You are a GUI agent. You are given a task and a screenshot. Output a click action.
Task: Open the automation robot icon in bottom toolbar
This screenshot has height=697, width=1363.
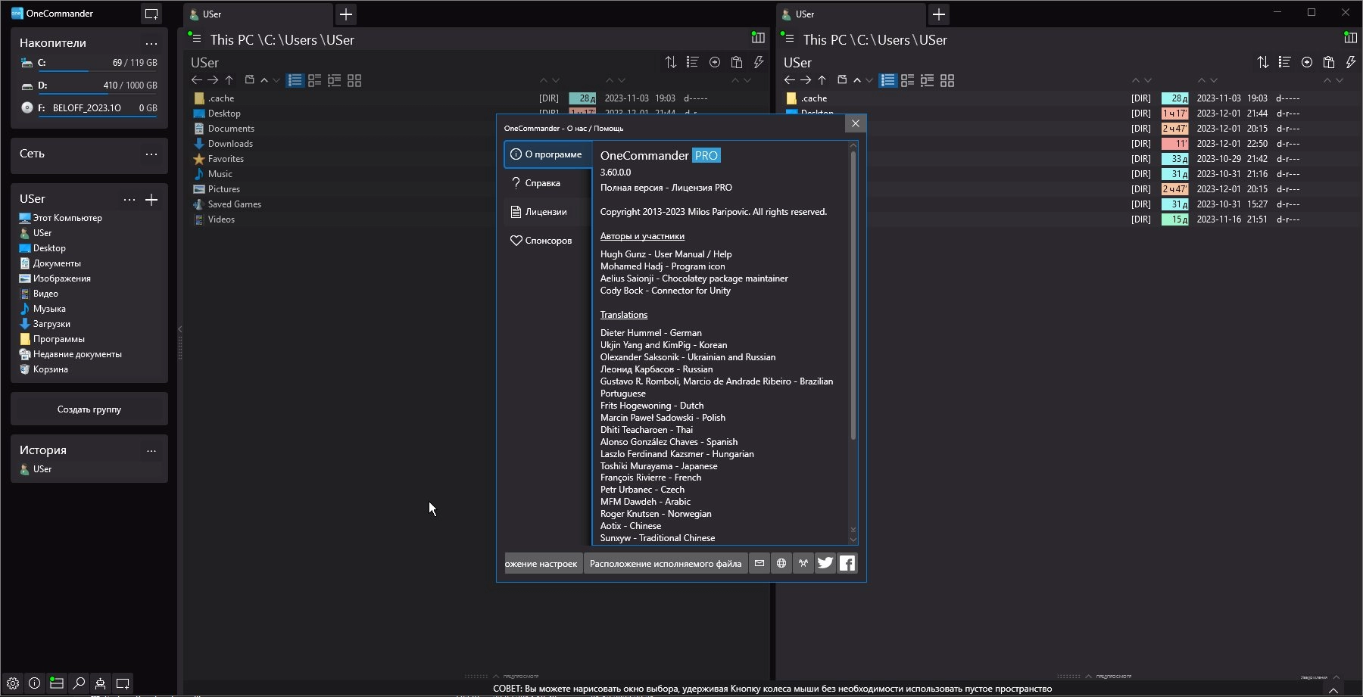point(100,683)
